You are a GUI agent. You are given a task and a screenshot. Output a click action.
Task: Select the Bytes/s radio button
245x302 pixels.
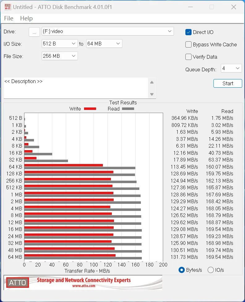(182, 270)
